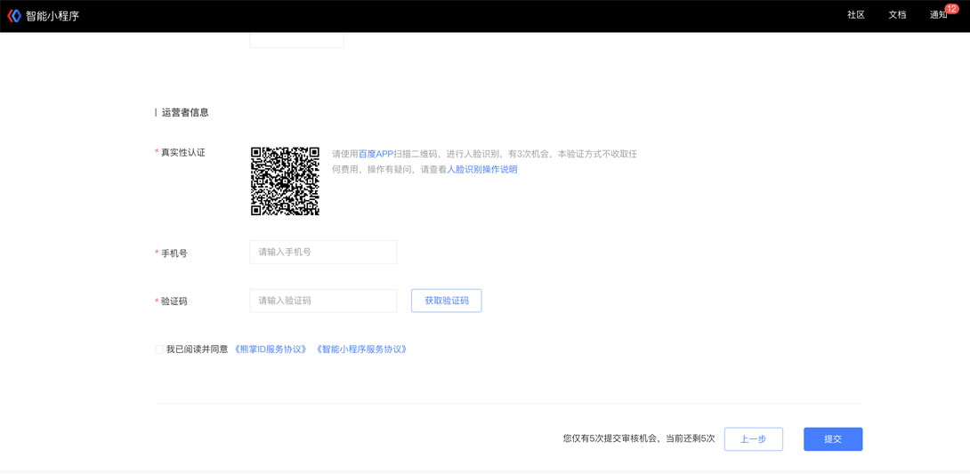970x474 pixels.
Task: Open the 通知 notifications menu
Action: point(938,15)
